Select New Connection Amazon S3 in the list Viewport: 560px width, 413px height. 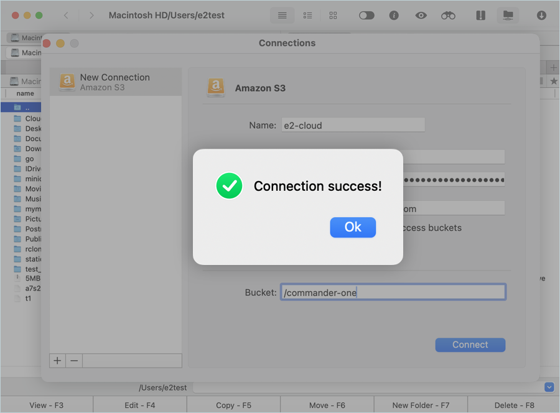point(116,81)
